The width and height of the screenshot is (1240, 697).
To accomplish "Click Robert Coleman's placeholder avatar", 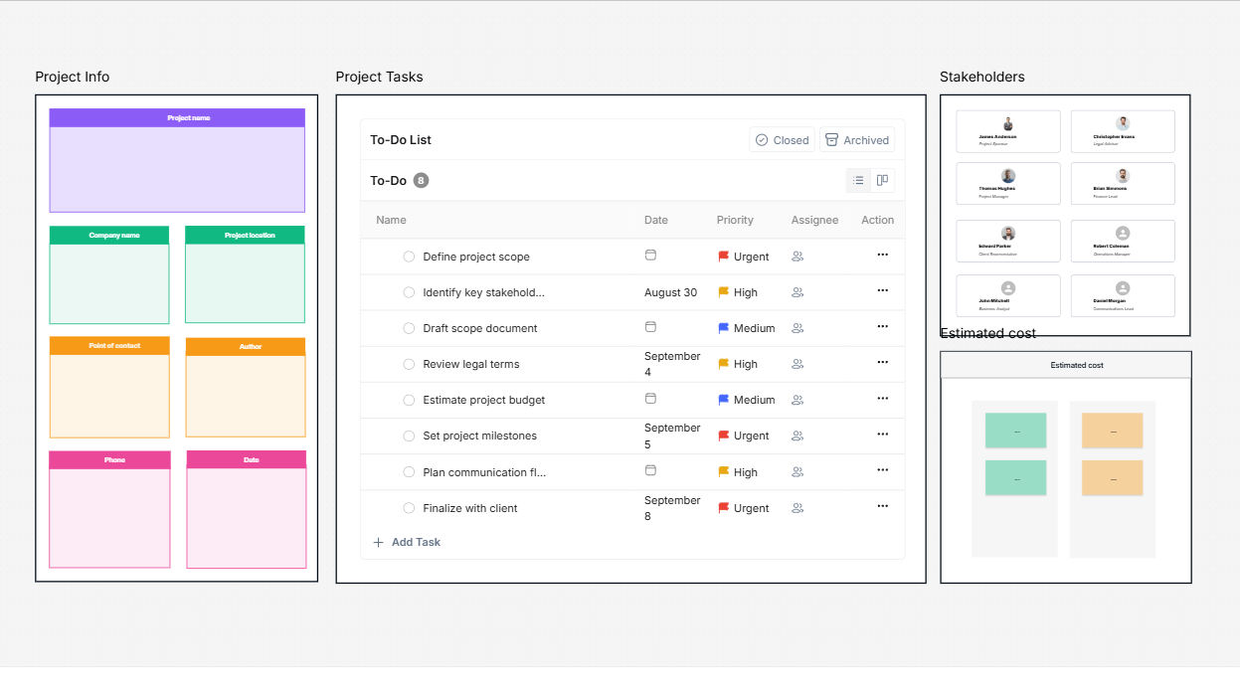I will pyautogui.click(x=1123, y=233).
